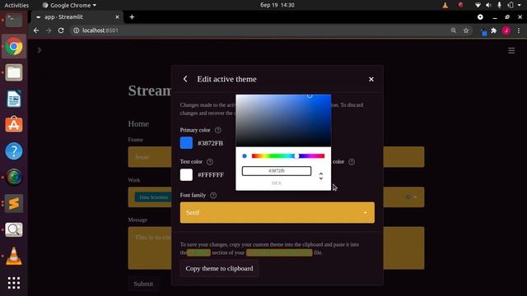Open clock and calendar at top
The image size is (527, 296).
coord(277,5)
